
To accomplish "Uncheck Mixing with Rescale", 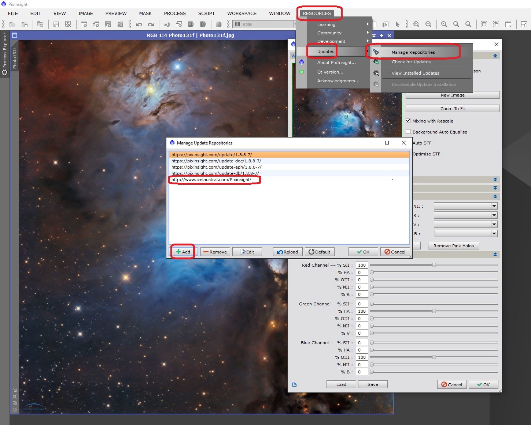I will [408, 121].
